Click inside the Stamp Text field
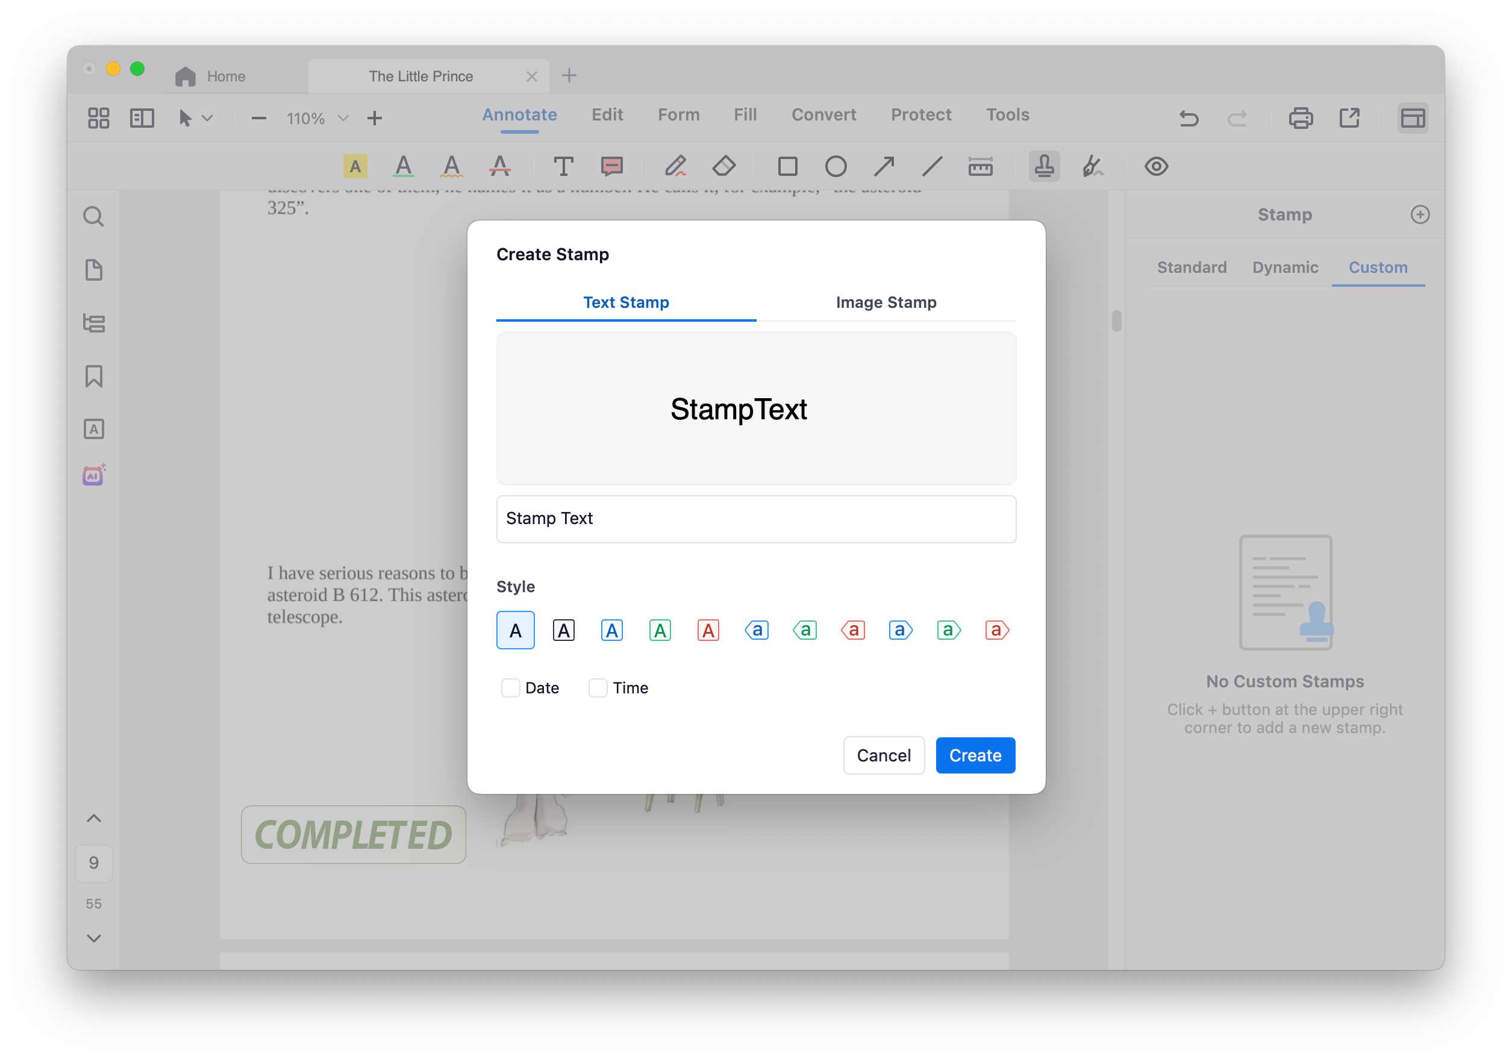The image size is (1512, 1059). pos(755,519)
